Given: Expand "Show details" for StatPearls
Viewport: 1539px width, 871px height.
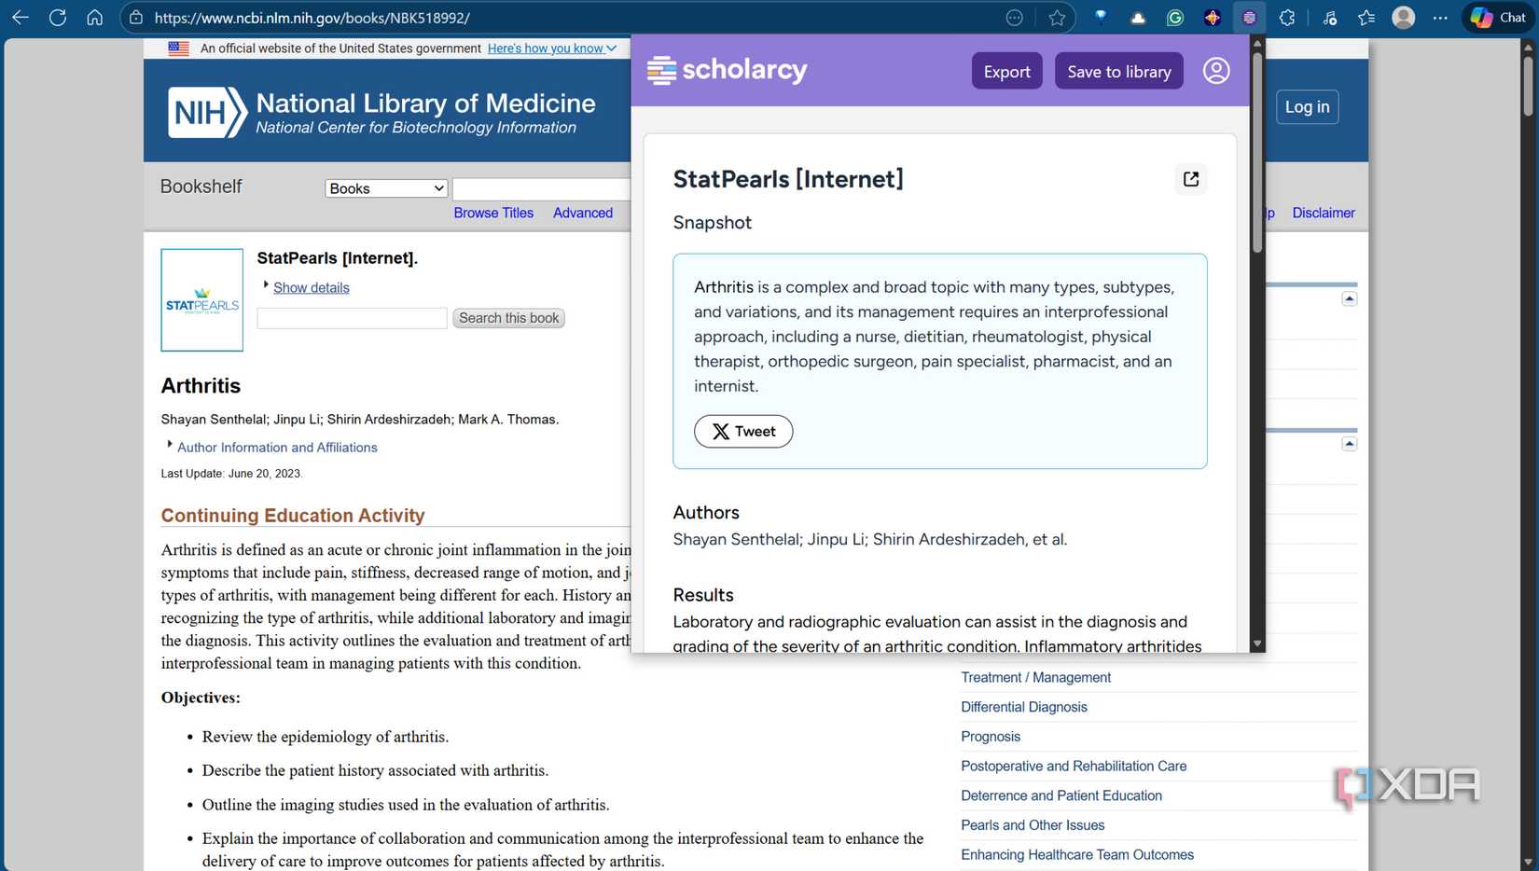Looking at the screenshot, I should click(x=311, y=287).
